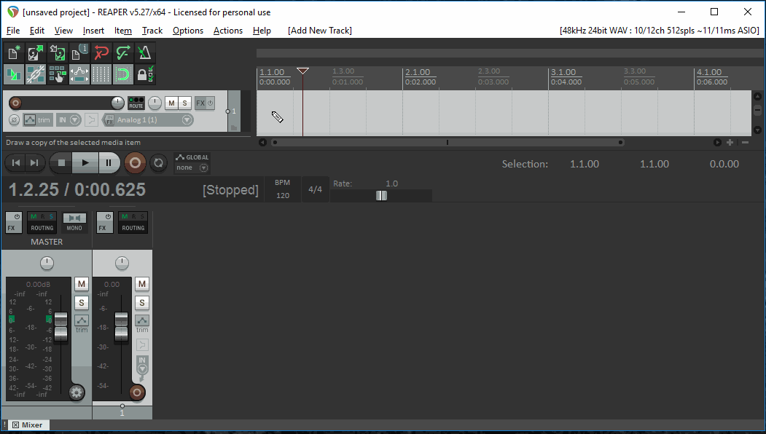Click the track 1 folder icon
Screen dimensions: 766x434
click(x=234, y=128)
